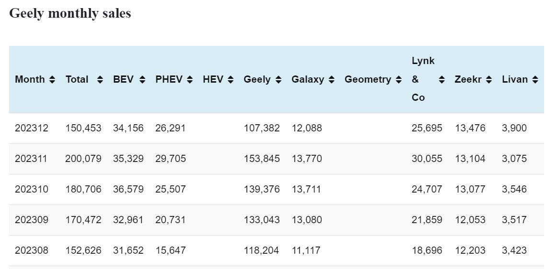Click the HEV sort arrows icon

(x=230, y=80)
